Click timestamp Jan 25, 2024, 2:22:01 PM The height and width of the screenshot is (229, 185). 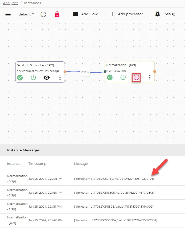[45, 179]
